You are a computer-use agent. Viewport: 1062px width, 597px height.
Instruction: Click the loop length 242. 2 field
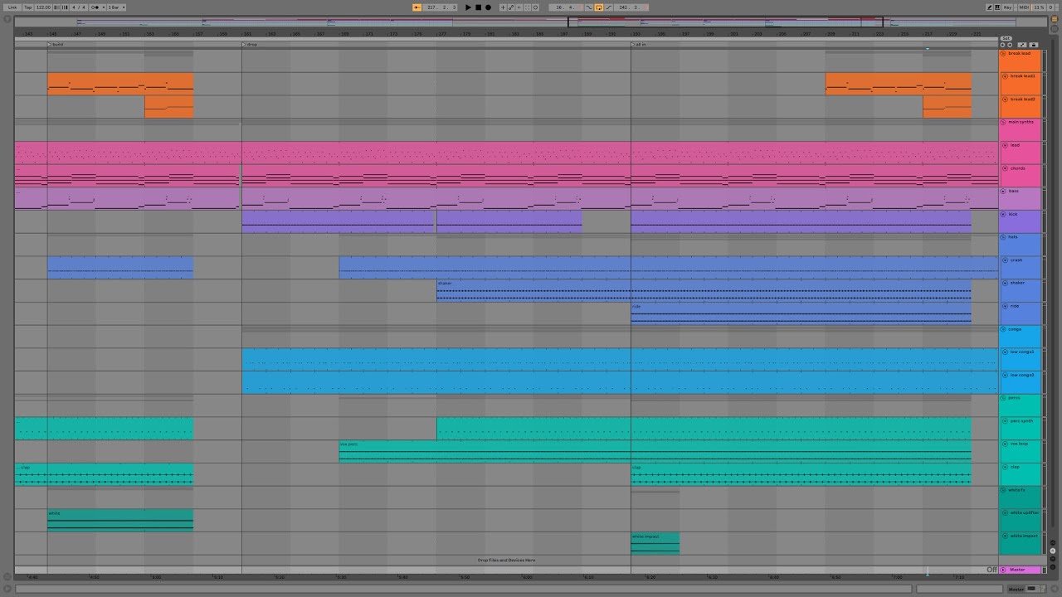click(x=631, y=7)
